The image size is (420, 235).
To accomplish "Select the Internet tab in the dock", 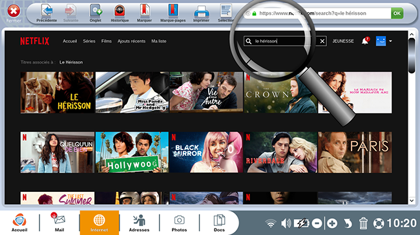I will tap(99, 222).
